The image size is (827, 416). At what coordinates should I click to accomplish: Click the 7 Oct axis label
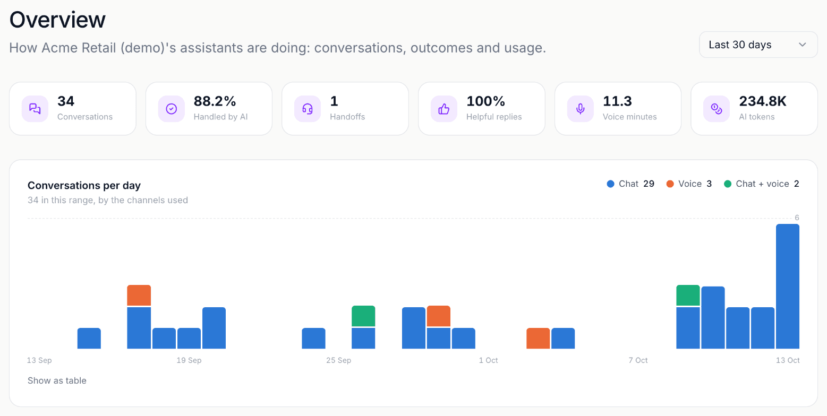(x=638, y=360)
